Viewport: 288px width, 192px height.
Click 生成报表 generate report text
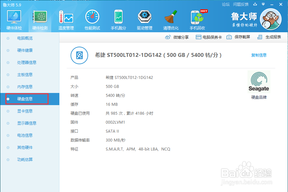[x=273, y=37]
